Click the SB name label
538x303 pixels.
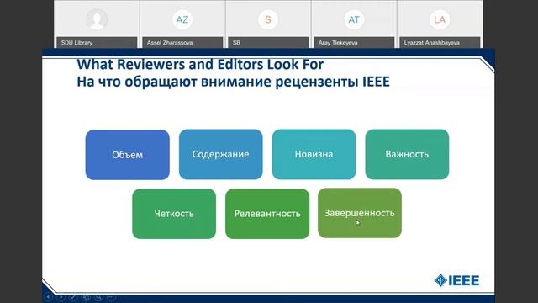(x=268, y=43)
